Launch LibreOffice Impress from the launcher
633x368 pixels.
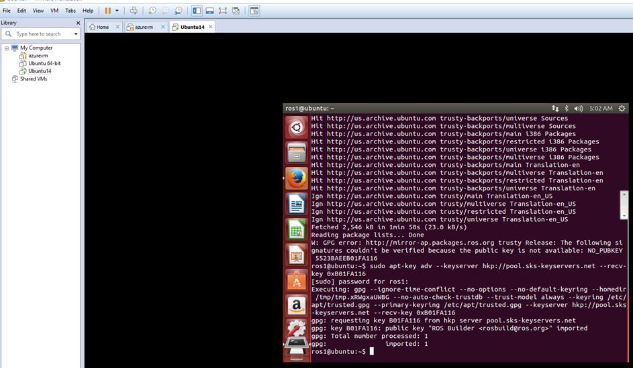296,255
